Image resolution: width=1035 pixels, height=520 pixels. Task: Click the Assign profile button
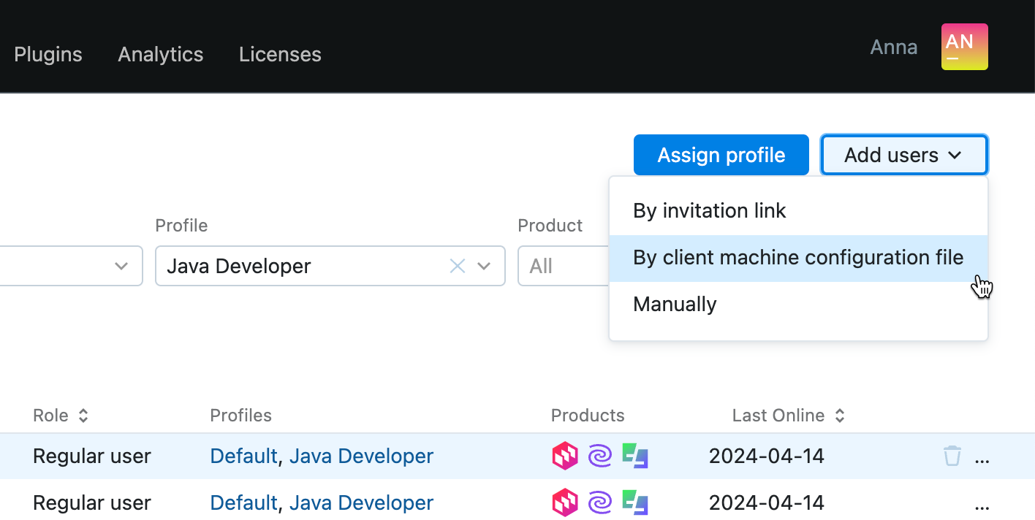[721, 155]
